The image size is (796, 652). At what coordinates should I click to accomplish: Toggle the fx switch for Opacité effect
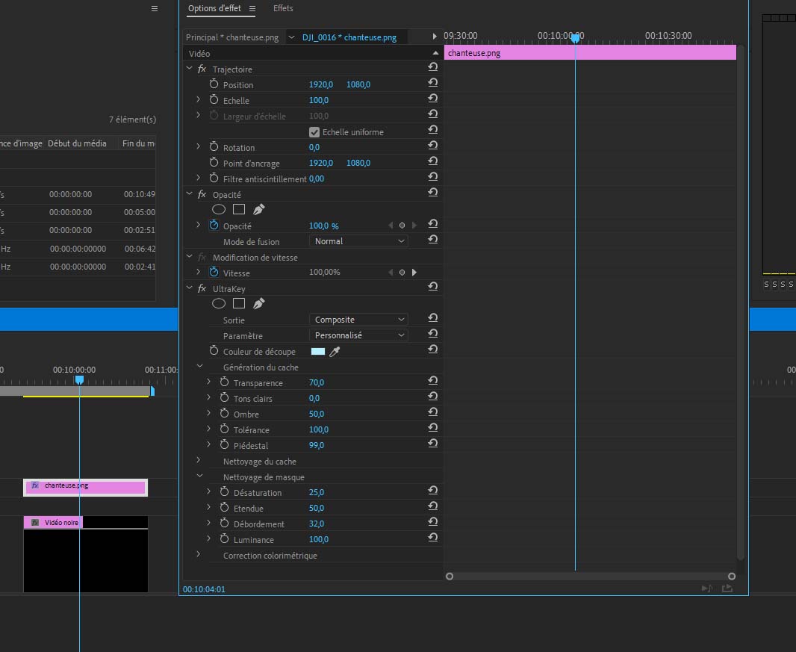coord(202,194)
